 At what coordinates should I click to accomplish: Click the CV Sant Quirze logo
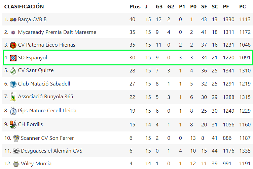click(13, 71)
